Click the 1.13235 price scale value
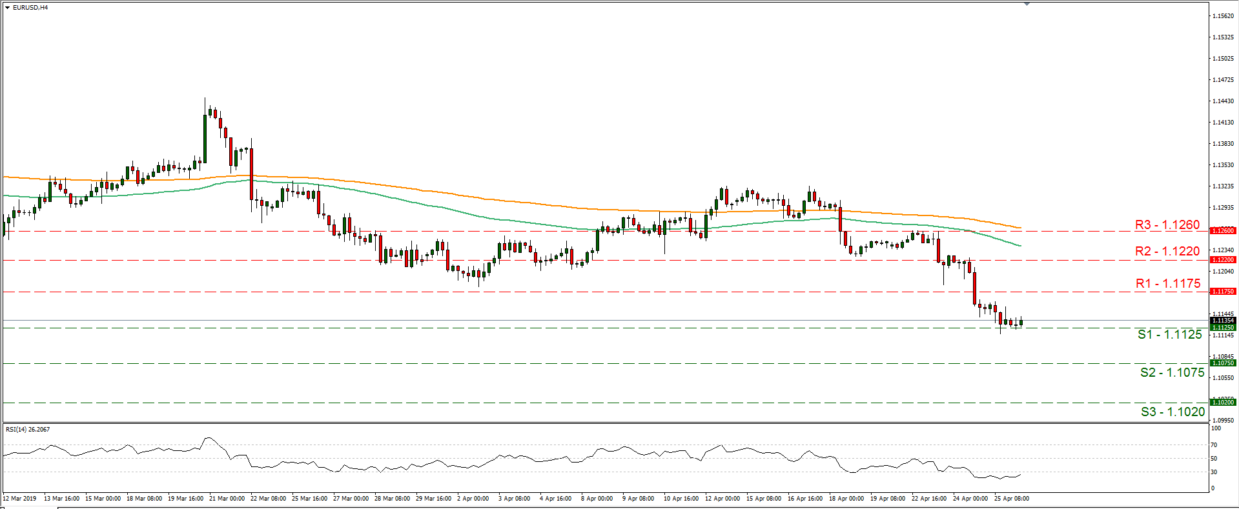Image resolution: width=1239 pixels, height=509 pixels. (x=1223, y=186)
